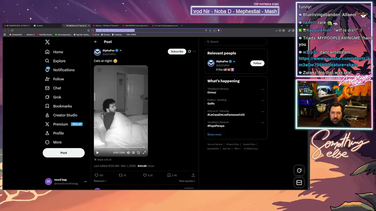This screenshot has height=211, width=376.
Task: Follow AlphaFox in Relevant people
Action: click(257, 63)
